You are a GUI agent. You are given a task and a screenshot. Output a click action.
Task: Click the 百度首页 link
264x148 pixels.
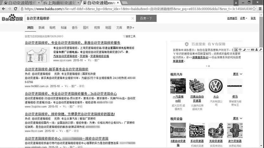point(232,18)
